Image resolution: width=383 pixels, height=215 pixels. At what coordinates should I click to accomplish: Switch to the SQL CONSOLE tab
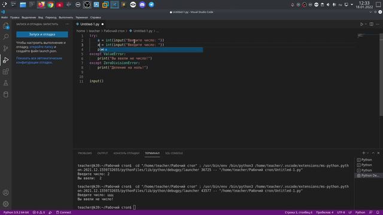pyautogui.click(x=174, y=153)
